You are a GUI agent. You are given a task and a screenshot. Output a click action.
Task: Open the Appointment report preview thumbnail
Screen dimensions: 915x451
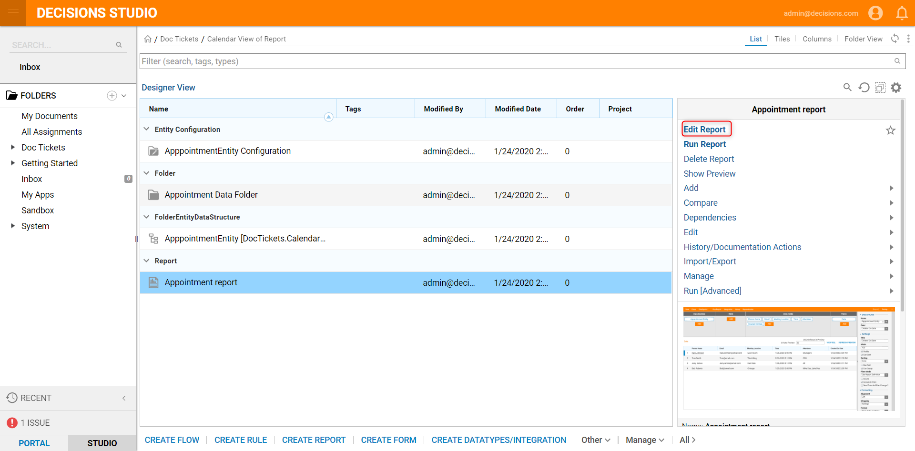(x=789, y=358)
